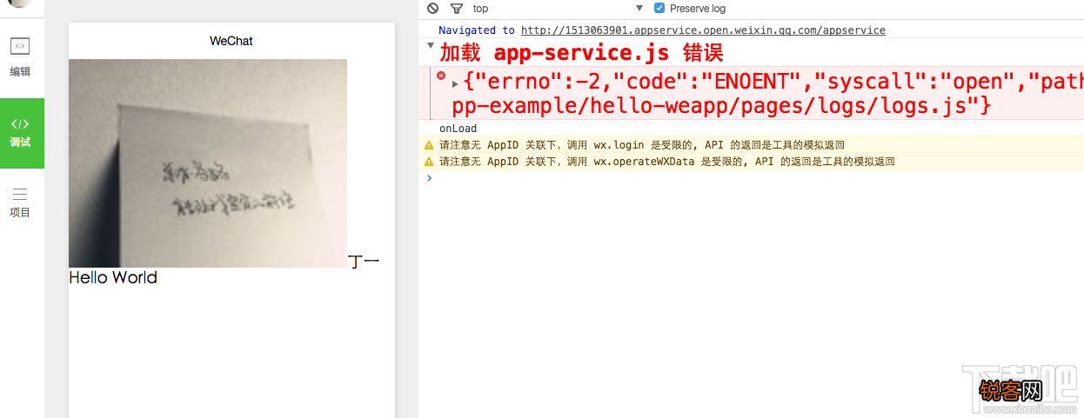1084x418 pixels.
Task: Click the WeChat title in simulator
Action: (231, 41)
